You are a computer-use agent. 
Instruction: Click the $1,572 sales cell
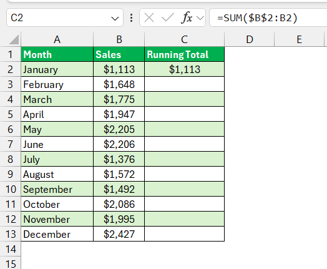click(119, 174)
